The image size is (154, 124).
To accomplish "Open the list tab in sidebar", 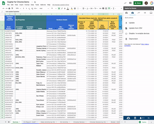I will coord(145,13).
